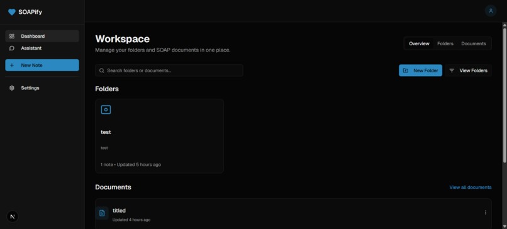Click the search magnifier icon
Screen dimensions: 507x229
pos(101,70)
